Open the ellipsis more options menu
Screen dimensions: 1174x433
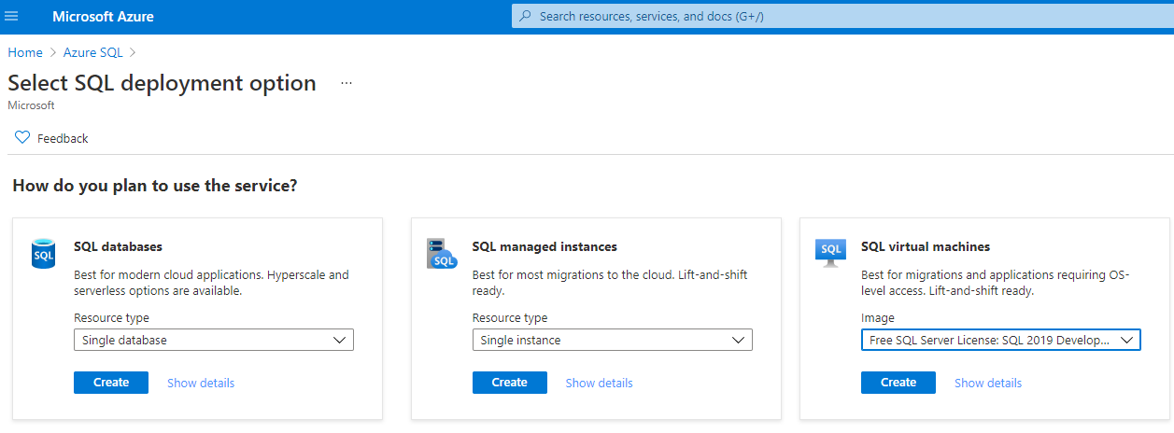347,83
